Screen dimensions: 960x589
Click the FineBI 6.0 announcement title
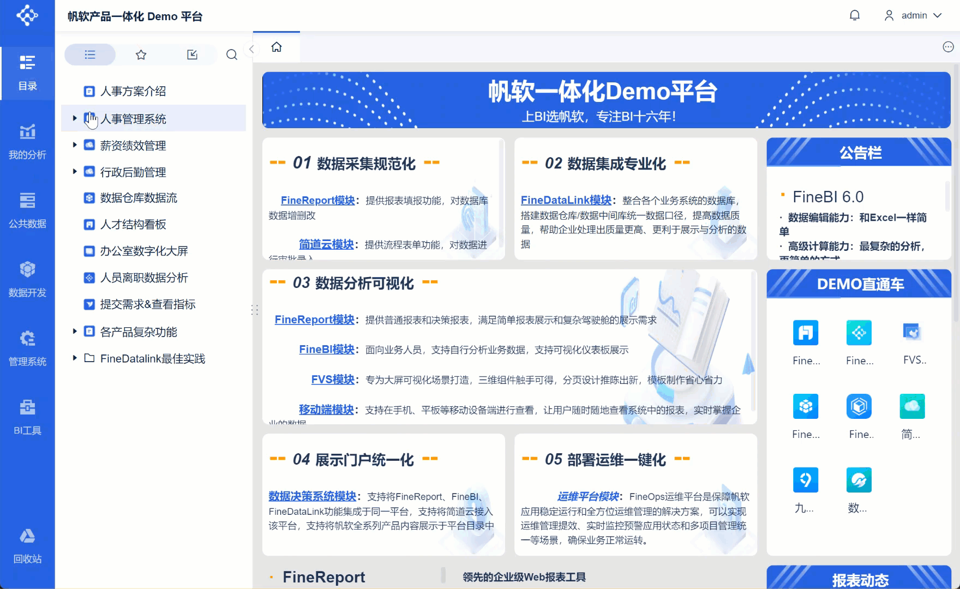tap(828, 196)
